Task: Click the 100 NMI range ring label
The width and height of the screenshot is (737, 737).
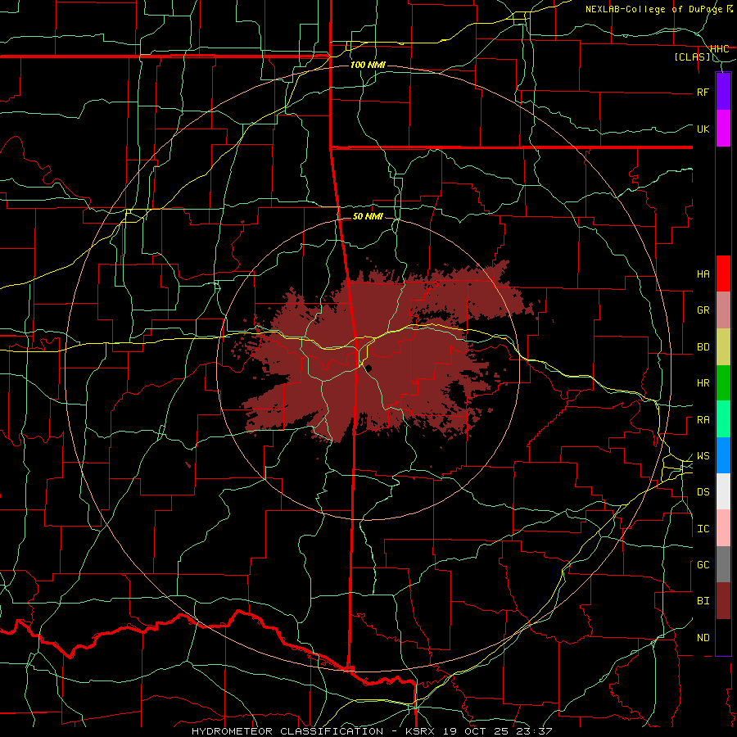Action: point(368,65)
